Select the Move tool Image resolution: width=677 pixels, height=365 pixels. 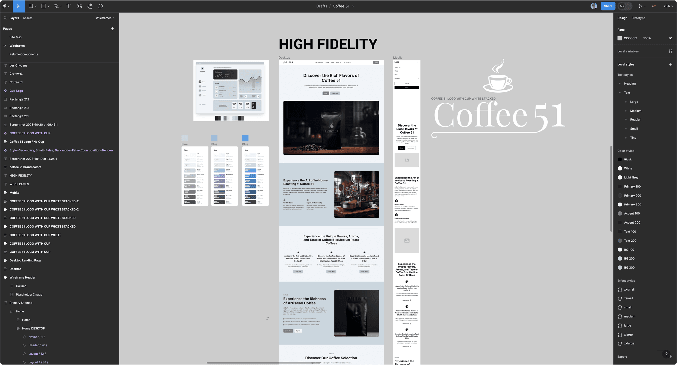click(18, 6)
